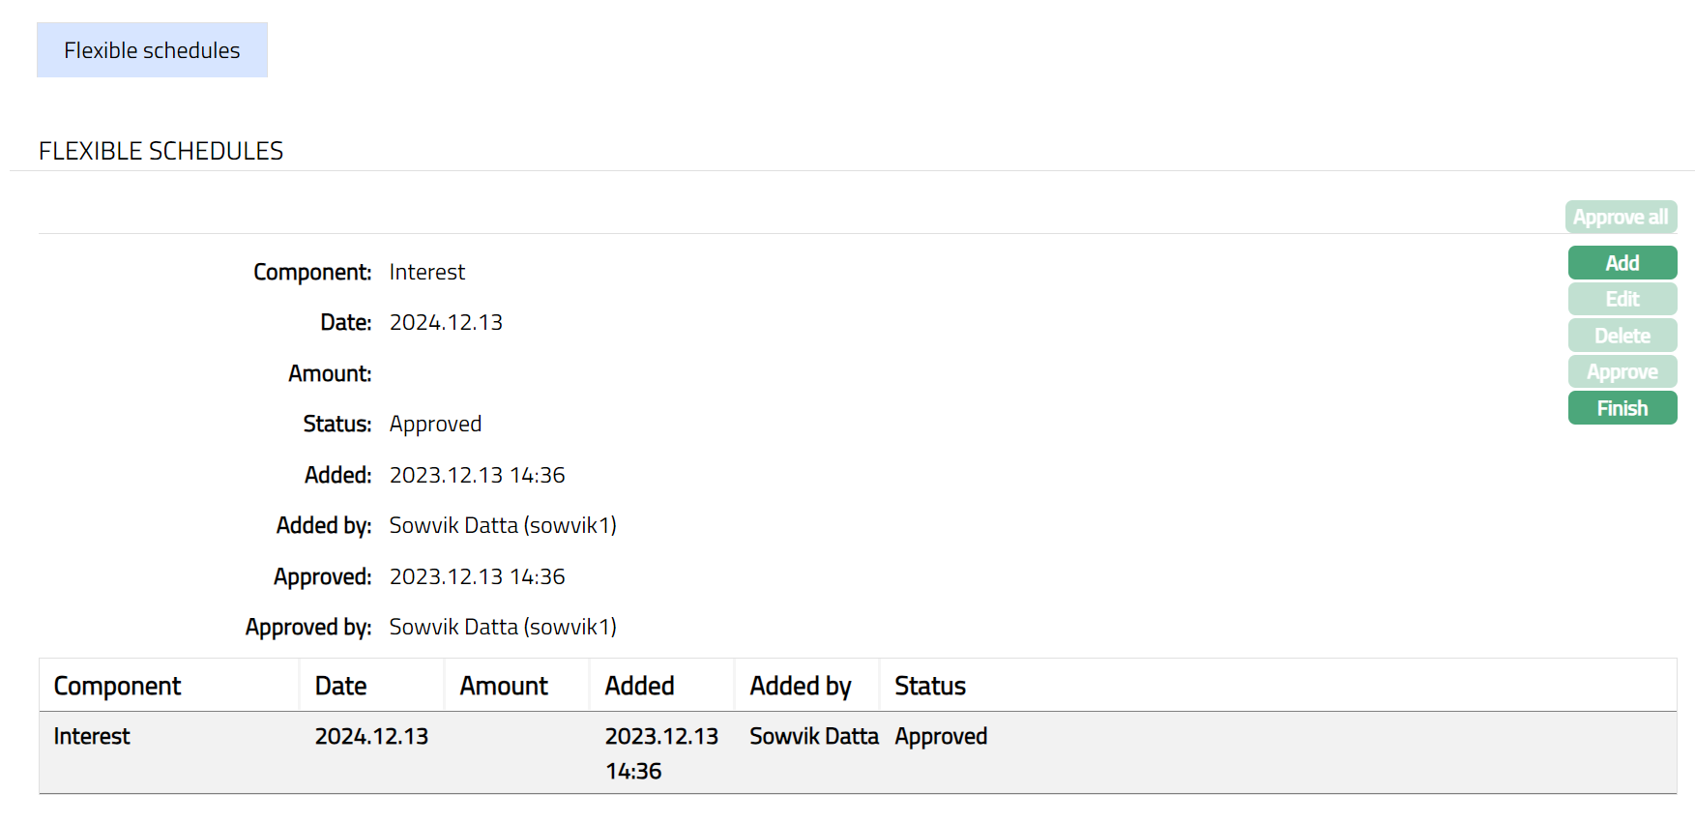Click the FLEXIBLE SCHEDULES section heading

pyautogui.click(x=161, y=151)
